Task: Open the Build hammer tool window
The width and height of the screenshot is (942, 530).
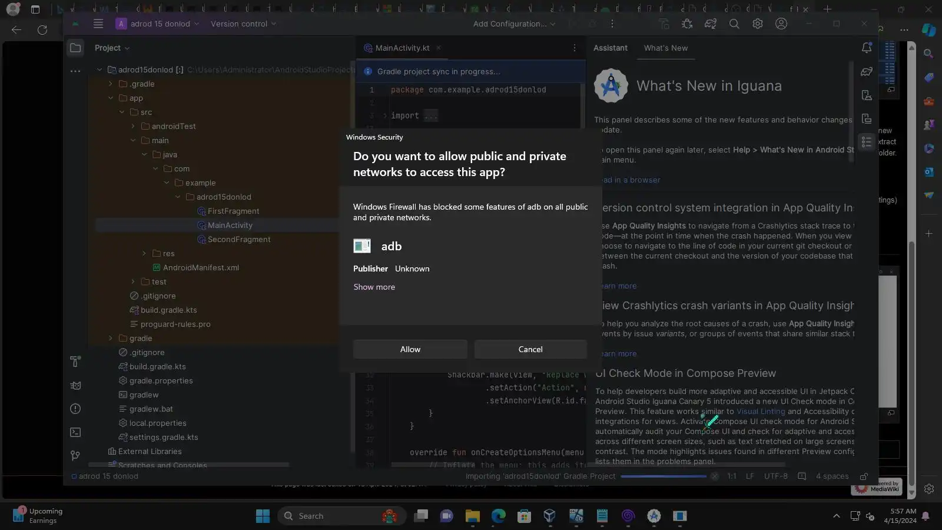Action: point(75,362)
